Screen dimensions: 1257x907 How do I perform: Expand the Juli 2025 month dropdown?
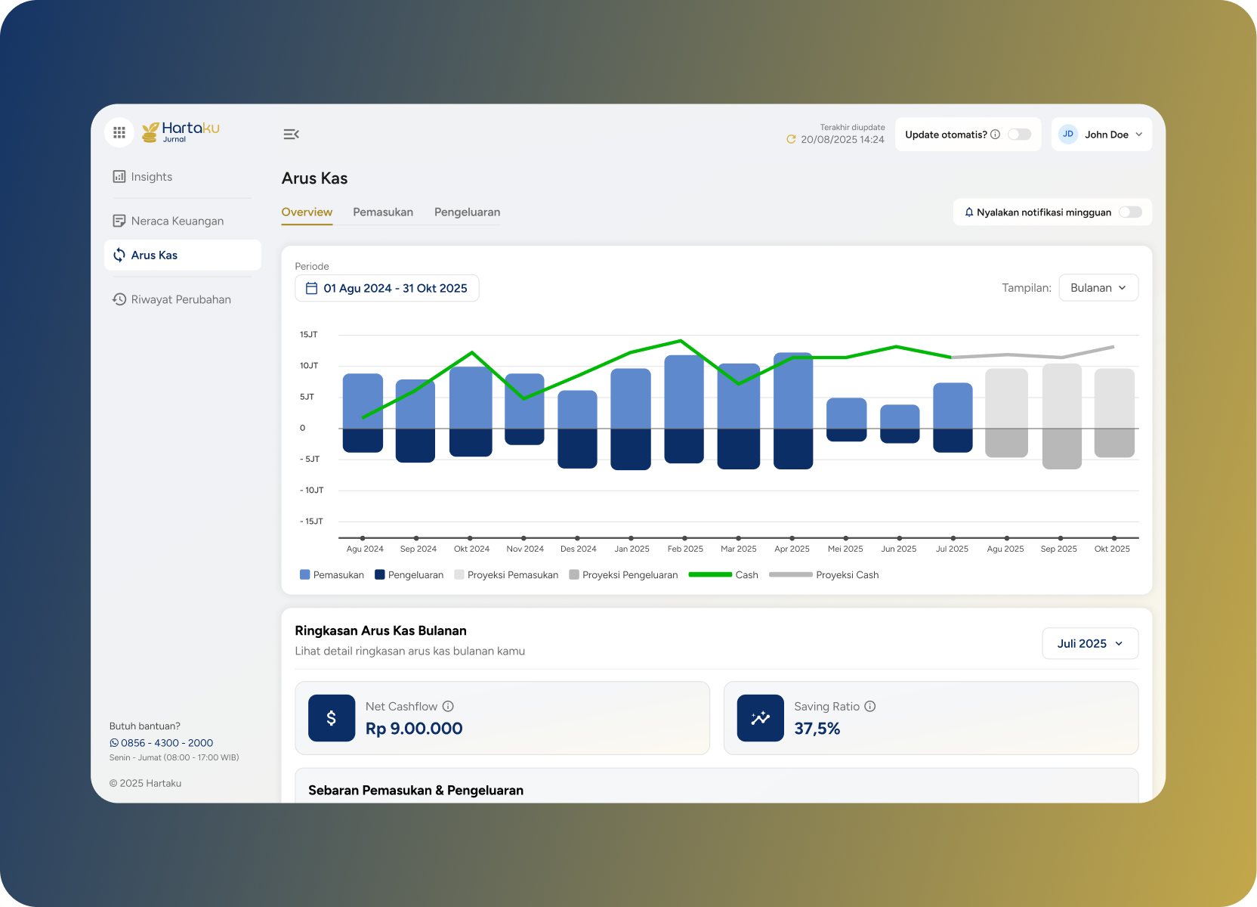pyautogui.click(x=1090, y=643)
